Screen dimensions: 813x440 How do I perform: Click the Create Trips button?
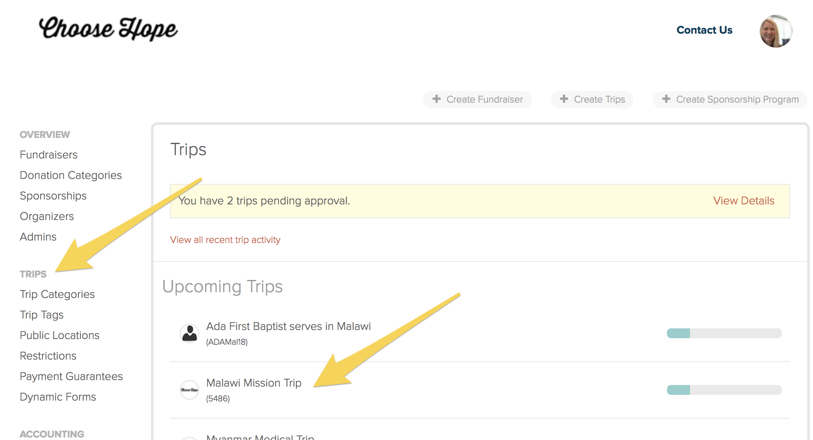[592, 99]
